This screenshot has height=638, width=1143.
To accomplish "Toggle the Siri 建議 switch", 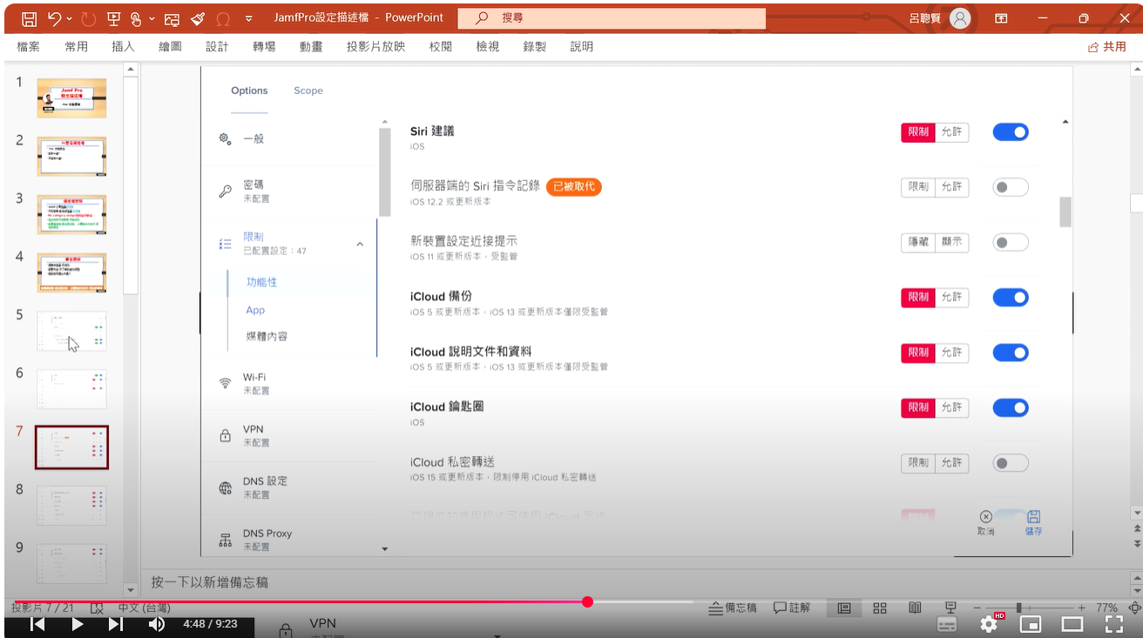I will [1011, 132].
